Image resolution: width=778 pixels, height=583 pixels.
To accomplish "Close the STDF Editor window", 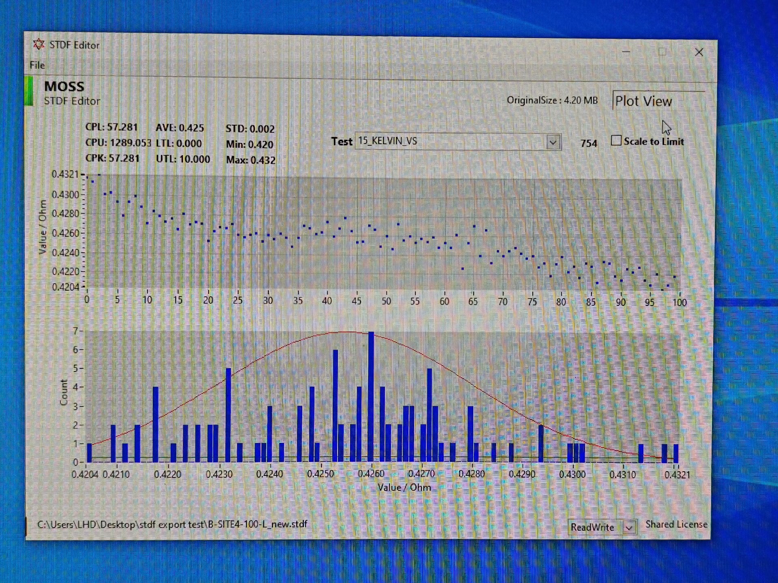I will (699, 52).
